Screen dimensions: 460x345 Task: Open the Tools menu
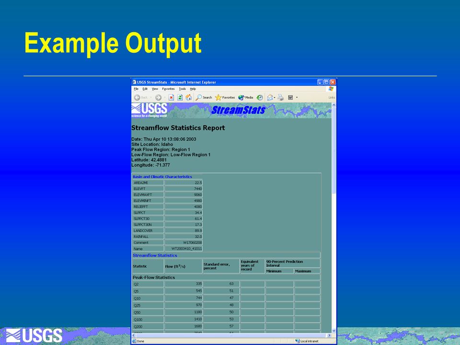click(182, 89)
